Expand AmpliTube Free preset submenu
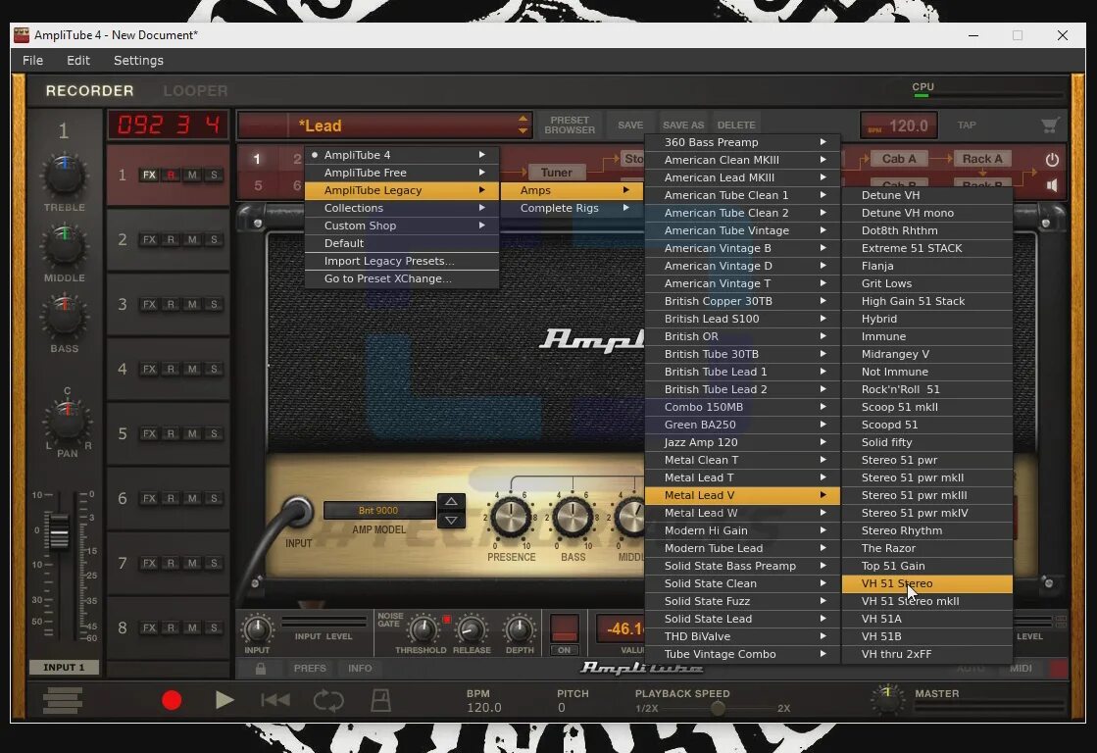1097x753 pixels. point(402,173)
